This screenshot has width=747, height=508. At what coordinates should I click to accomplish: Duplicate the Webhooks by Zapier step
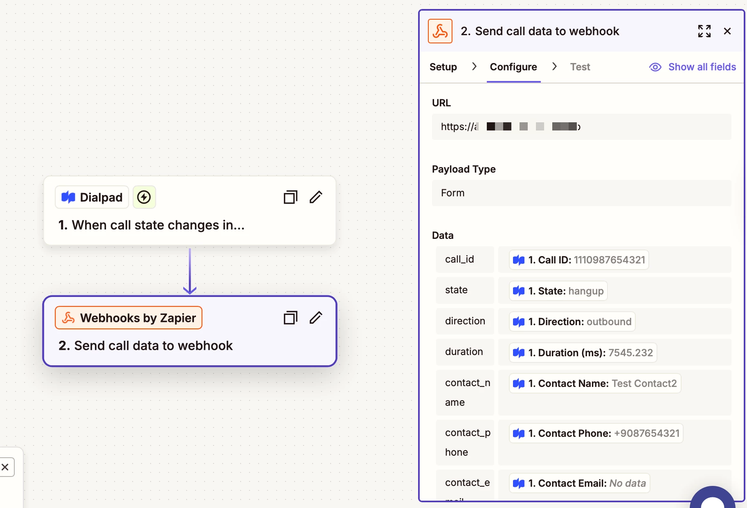click(290, 318)
